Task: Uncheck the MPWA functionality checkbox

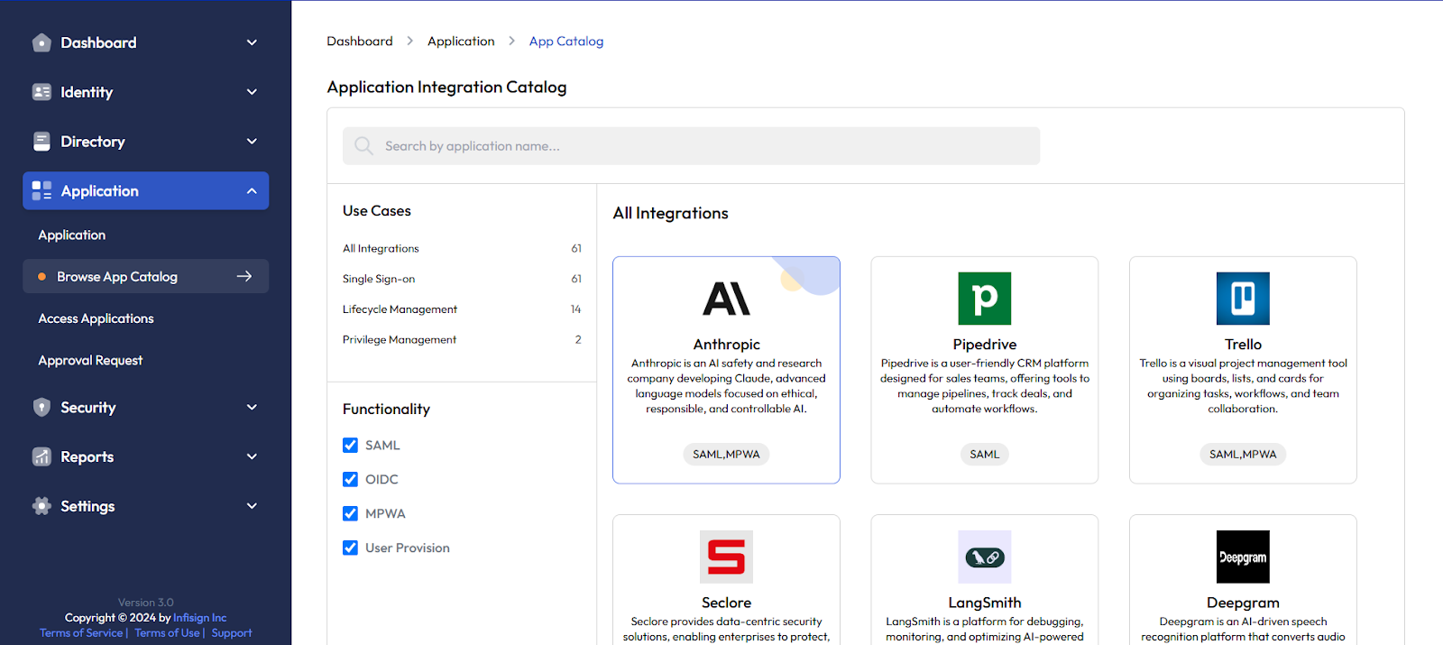Action: [350, 513]
